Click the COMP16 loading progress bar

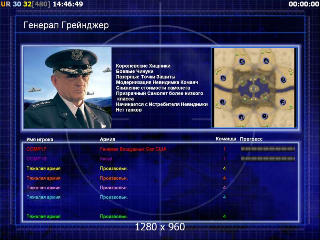(x=268, y=158)
